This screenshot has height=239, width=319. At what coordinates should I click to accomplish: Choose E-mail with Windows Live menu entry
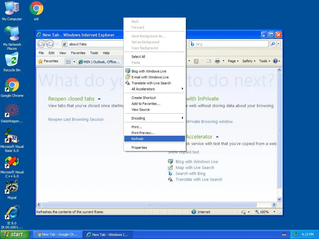tap(155, 77)
